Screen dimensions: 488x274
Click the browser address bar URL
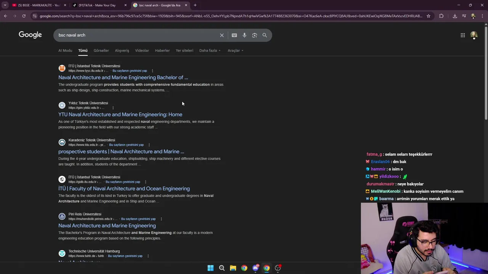coord(231,16)
